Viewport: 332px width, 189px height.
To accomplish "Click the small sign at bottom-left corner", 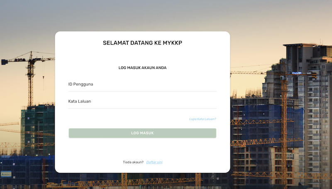I will (x=6, y=174).
